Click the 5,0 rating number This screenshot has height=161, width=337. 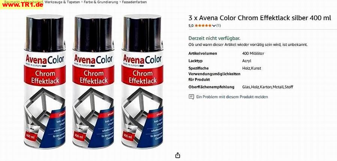191,26
